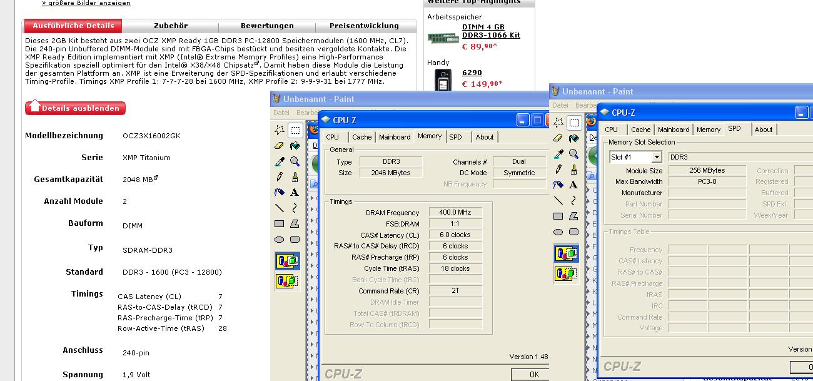Select rectangular Select tool in Paint beside CPU-Z SPD window

point(573,123)
